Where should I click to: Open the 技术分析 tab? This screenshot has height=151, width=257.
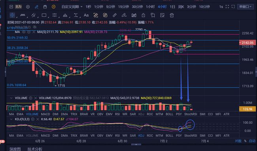coord(35,149)
